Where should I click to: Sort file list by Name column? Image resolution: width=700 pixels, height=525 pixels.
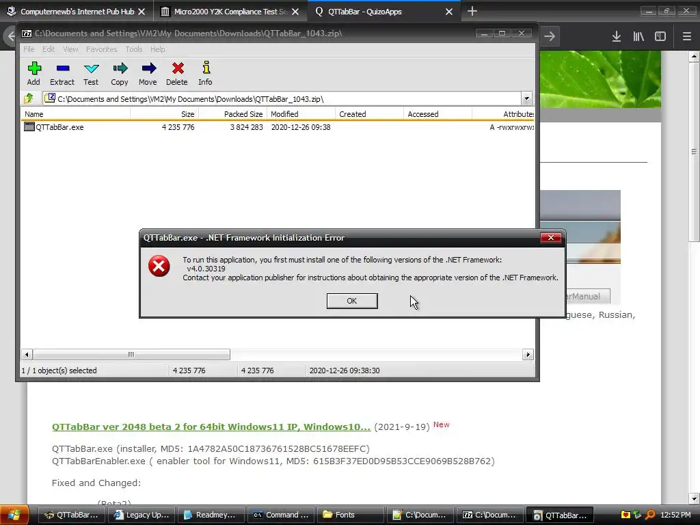click(75, 114)
